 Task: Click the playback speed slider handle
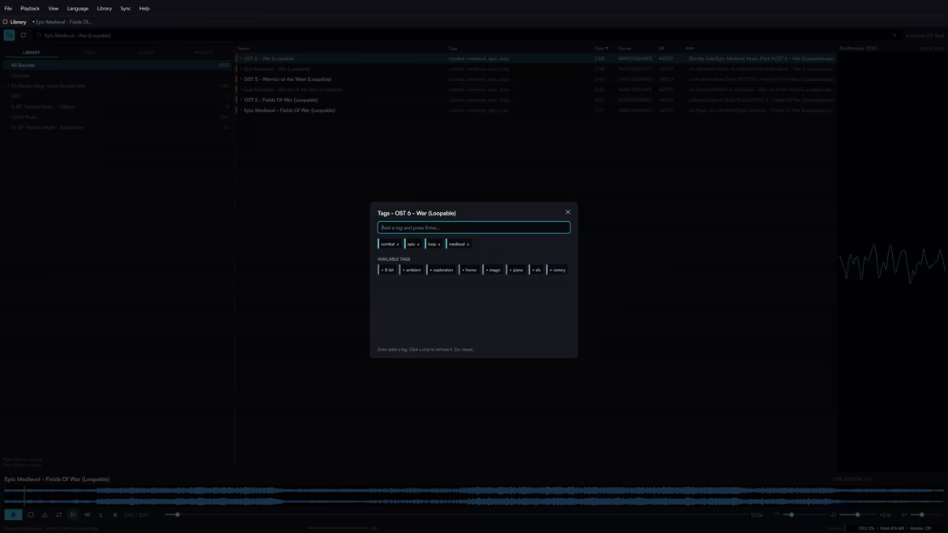792,515
